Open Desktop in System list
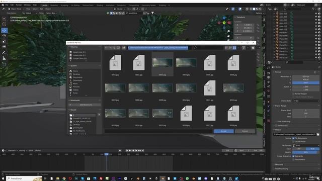This screenshot has height=181, width=322. pyautogui.click(x=76, y=74)
